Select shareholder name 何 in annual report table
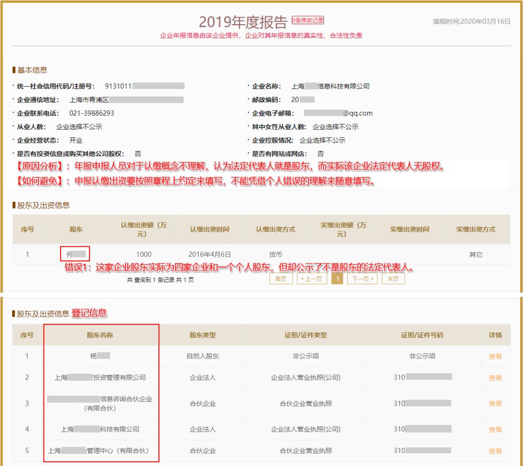The height and width of the screenshot is (466, 523). (x=75, y=254)
